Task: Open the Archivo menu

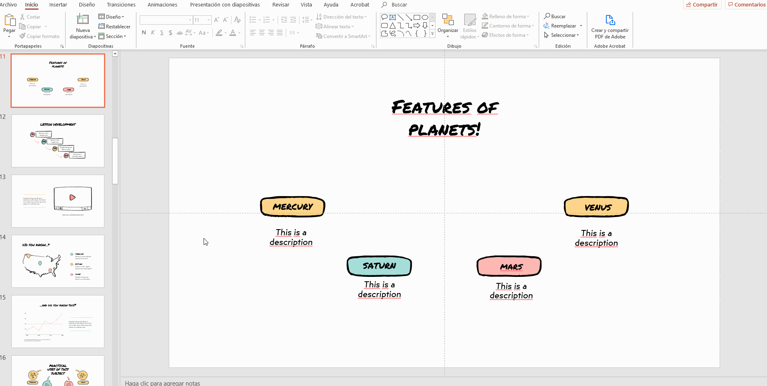Action: tap(8, 4)
